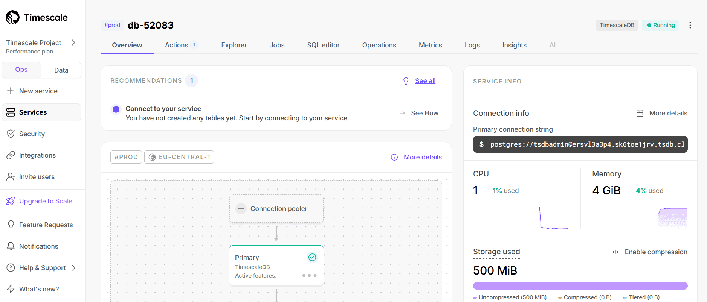Expand the Help & Support chevron

tap(73, 267)
